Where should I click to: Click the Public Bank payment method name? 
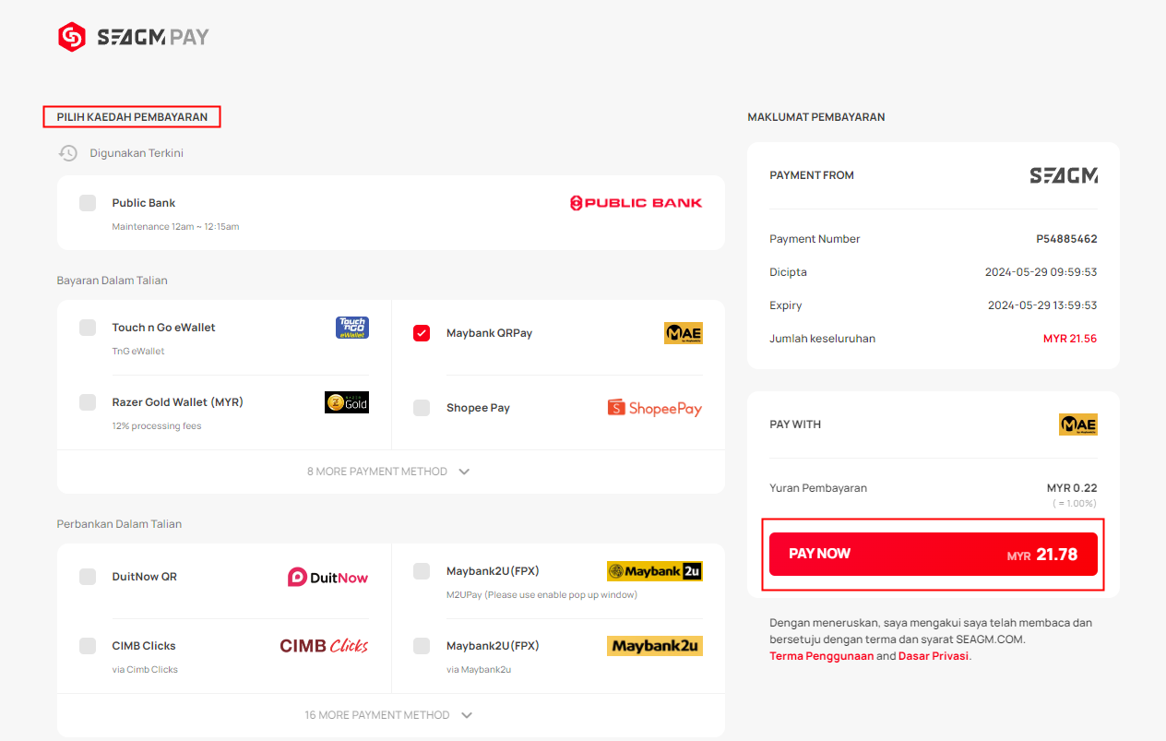pyautogui.click(x=144, y=203)
